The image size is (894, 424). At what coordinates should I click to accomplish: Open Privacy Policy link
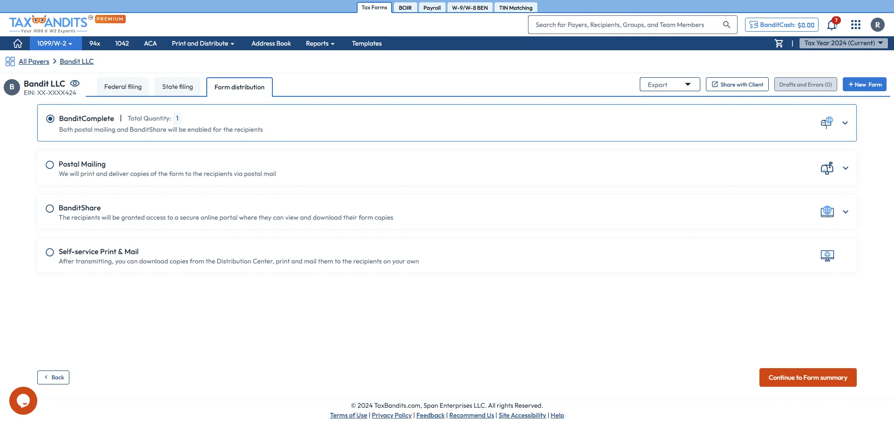coord(392,415)
